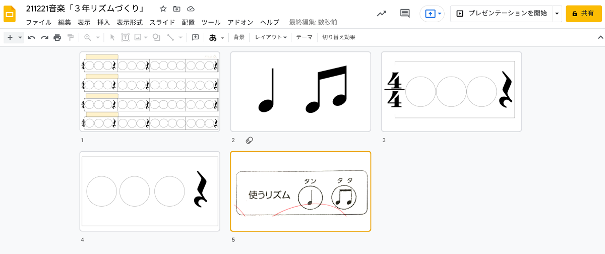The height and width of the screenshot is (254, 605).
Task: Click the add comment toolbar icon
Action: click(x=196, y=37)
